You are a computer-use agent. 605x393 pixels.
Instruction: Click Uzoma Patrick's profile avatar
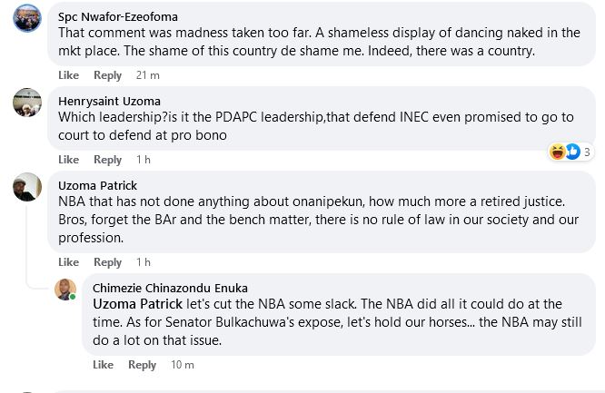27,187
